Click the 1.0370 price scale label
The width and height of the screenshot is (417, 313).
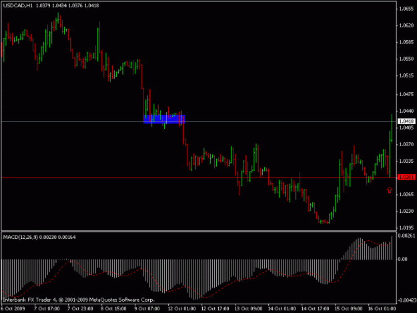tap(406, 144)
